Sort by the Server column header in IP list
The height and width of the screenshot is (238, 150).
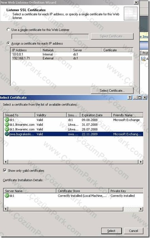[x=86, y=50]
